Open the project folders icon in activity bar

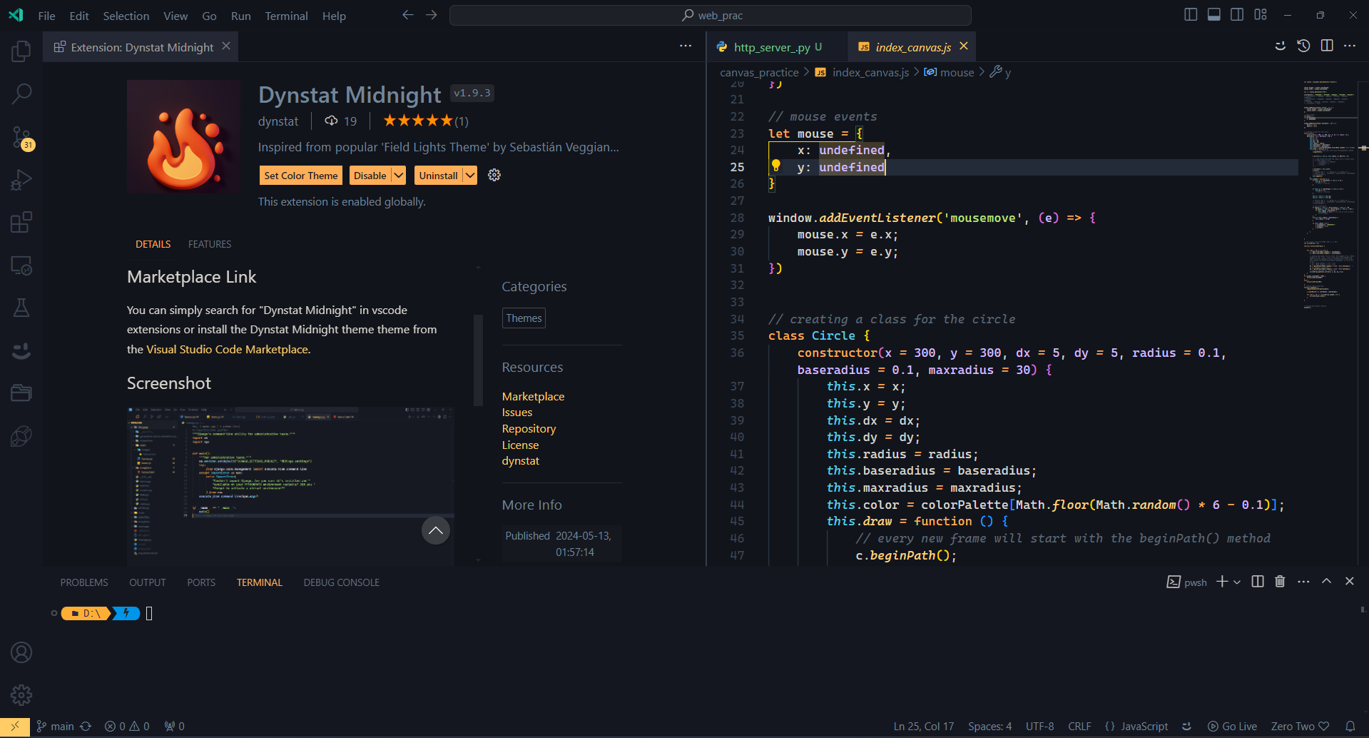point(21,393)
